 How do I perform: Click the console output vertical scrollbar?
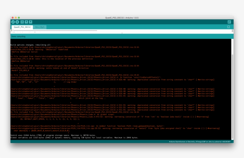pos(232,89)
